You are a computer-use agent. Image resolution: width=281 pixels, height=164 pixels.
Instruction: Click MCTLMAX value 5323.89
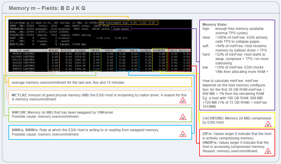point(80,54)
